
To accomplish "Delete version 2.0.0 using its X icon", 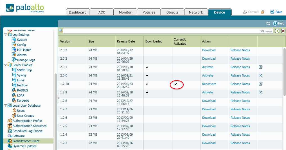I will click(x=261, y=75).
